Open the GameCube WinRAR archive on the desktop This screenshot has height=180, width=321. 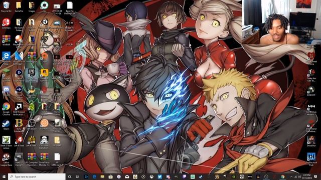pos(45,159)
